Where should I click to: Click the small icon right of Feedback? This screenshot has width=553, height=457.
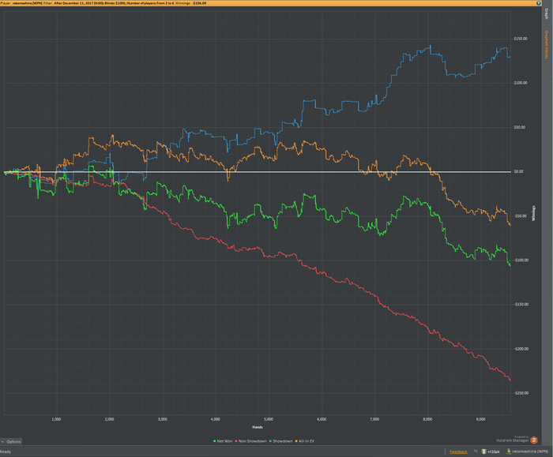476,451
